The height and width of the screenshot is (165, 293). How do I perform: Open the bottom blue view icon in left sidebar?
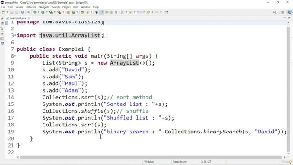(x=2, y=43)
